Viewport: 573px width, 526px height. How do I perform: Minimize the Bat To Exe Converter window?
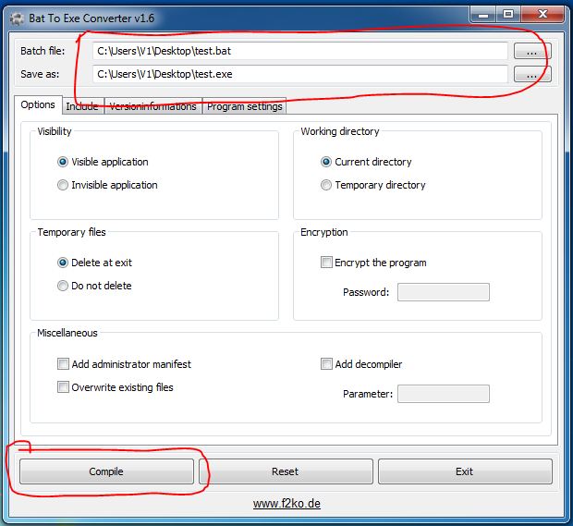pyautogui.click(x=483, y=15)
